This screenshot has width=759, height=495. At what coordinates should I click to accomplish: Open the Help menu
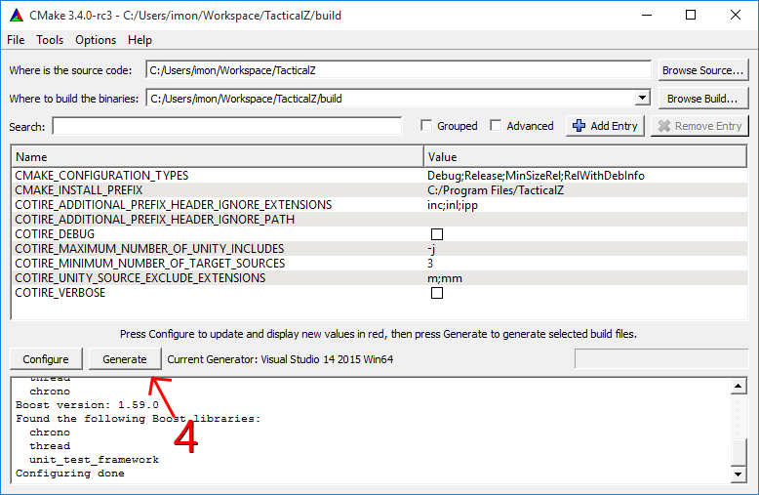tap(140, 40)
